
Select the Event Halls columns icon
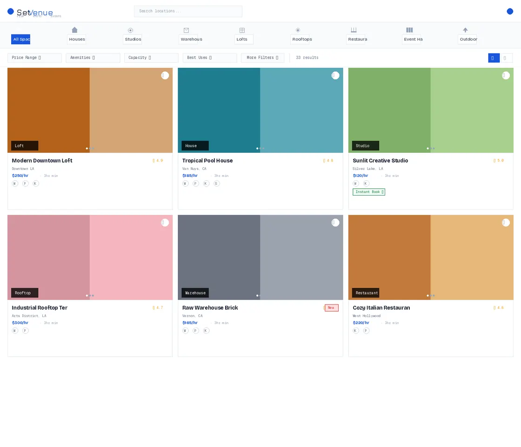point(409,30)
